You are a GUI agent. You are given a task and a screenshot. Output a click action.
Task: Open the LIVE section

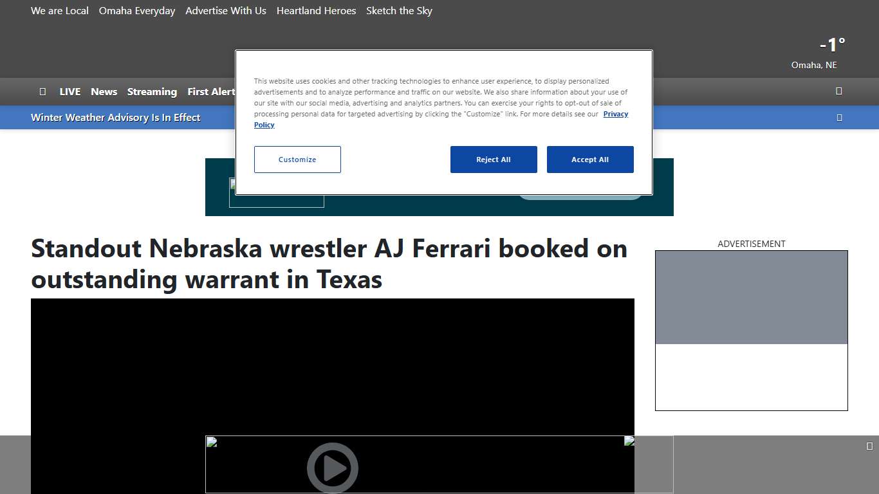coord(69,91)
